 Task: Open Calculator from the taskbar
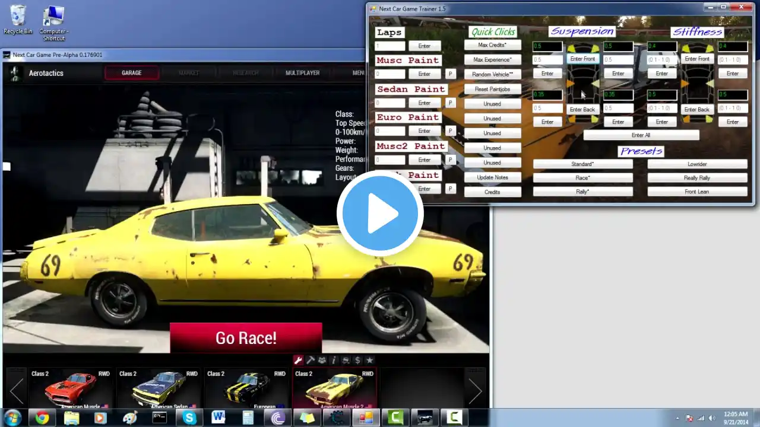248,418
